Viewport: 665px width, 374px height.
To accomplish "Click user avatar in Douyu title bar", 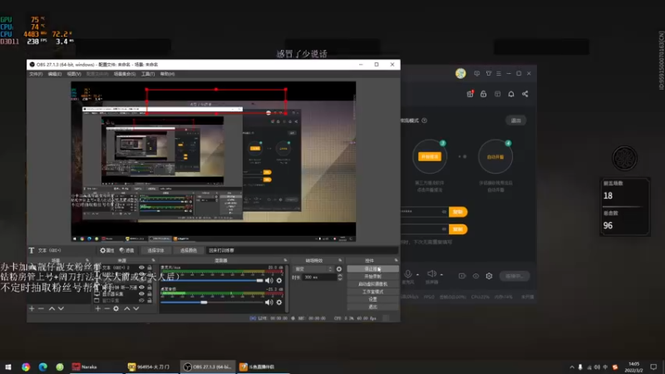I will 461,73.
